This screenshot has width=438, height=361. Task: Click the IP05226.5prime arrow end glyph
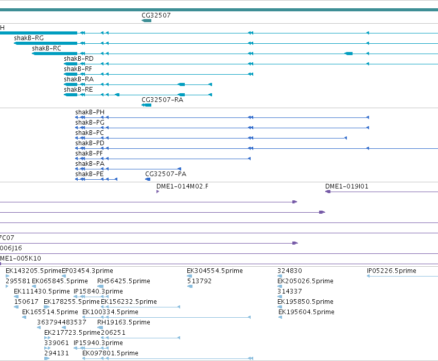coord(368,276)
